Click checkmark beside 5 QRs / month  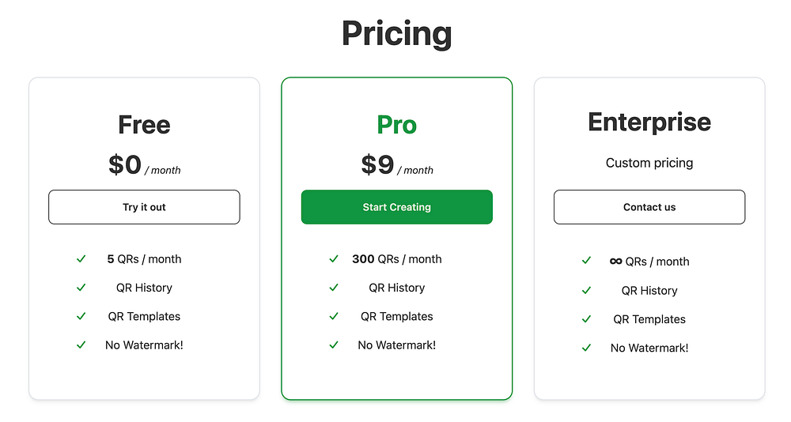[x=81, y=259]
